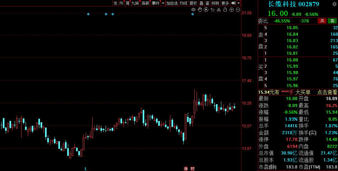Image resolution: width=338 pixels, height=171 pixels.
Task: Click the red 涨 marker icon
Action: tap(186, 169)
